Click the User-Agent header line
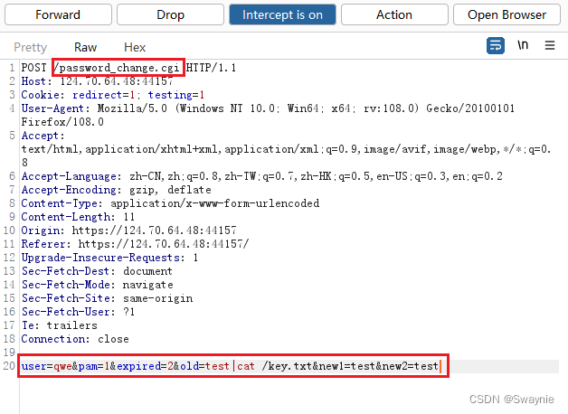568x414 pixels. [268, 108]
